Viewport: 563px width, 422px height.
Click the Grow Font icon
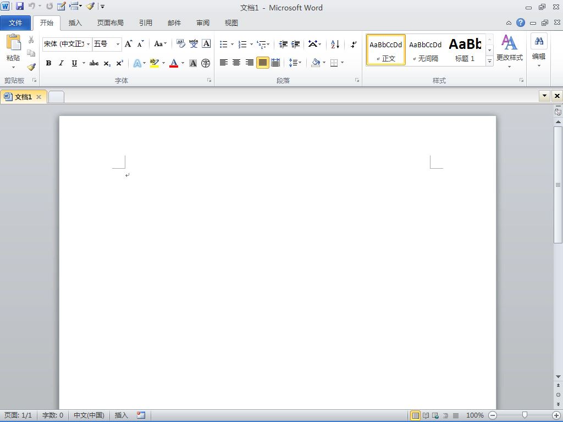[129, 44]
